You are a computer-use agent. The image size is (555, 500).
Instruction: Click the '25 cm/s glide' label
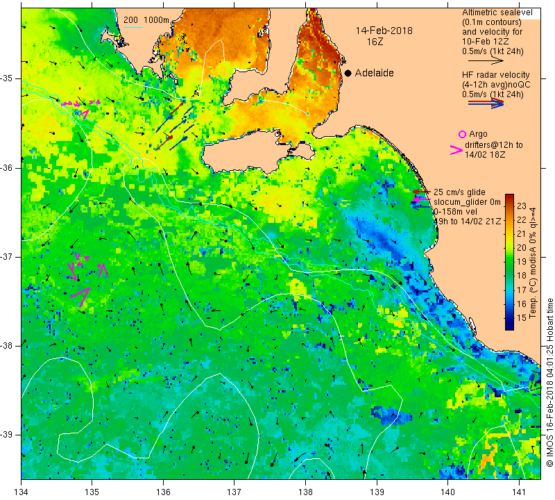[x=459, y=192]
